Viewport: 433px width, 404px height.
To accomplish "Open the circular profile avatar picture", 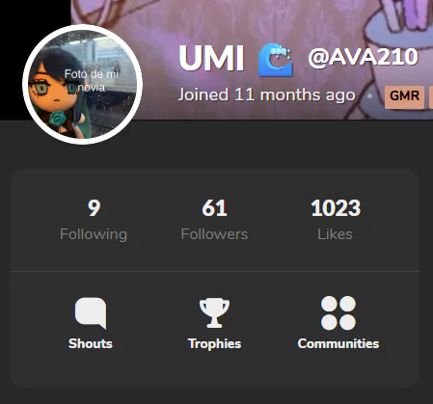I will click(x=83, y=84).
